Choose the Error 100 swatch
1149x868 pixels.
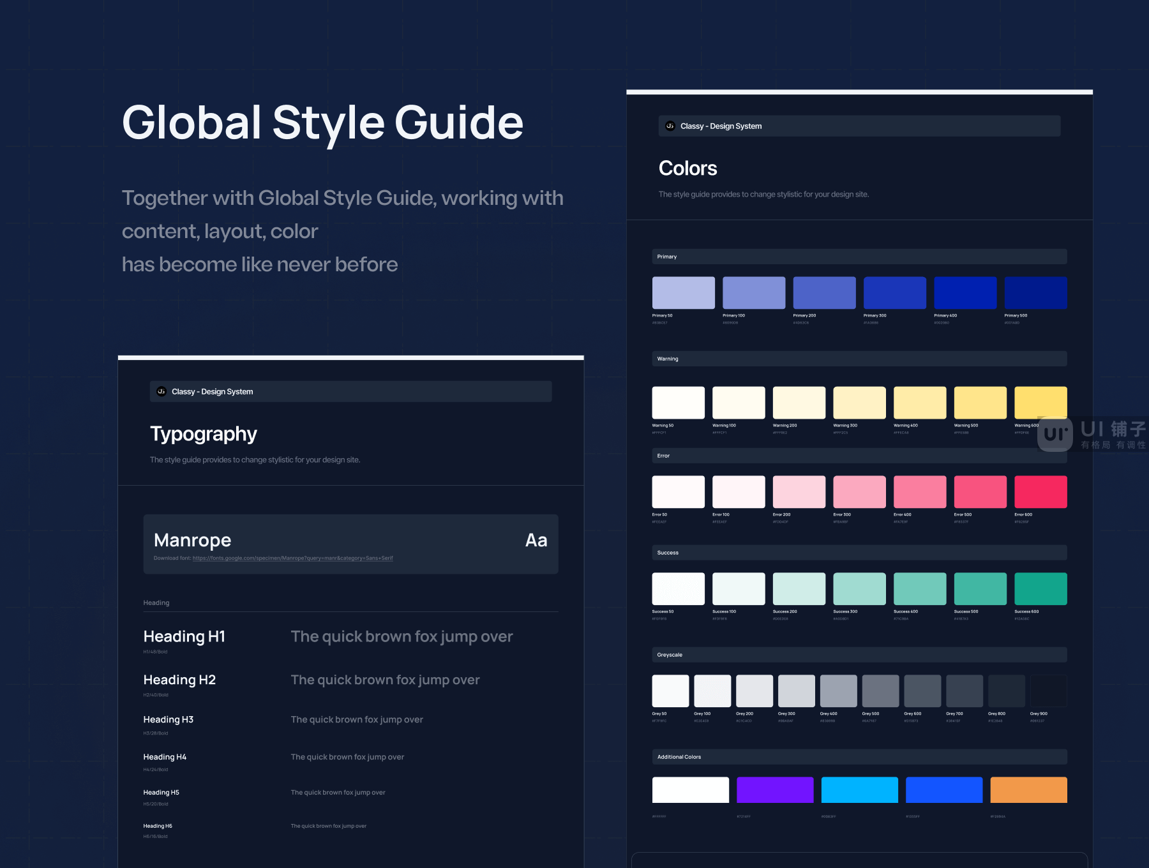(739, 492)
